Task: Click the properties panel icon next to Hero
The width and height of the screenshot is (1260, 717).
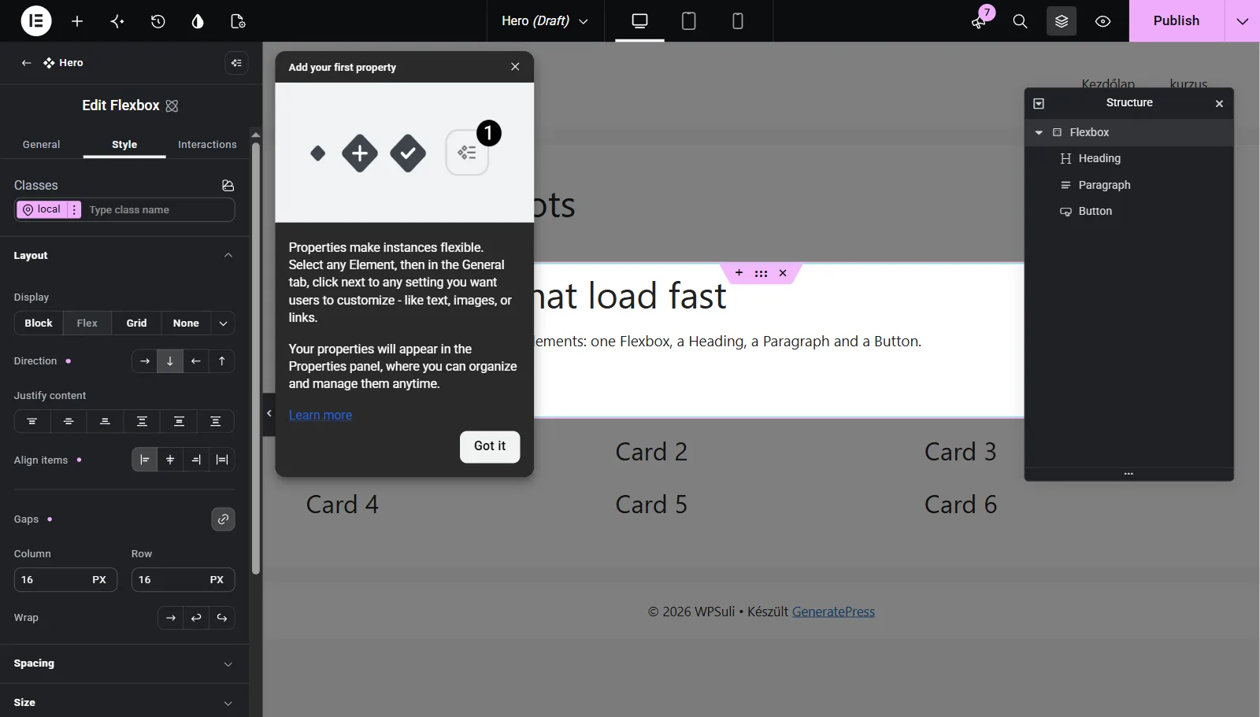Action: coord(236,63)
